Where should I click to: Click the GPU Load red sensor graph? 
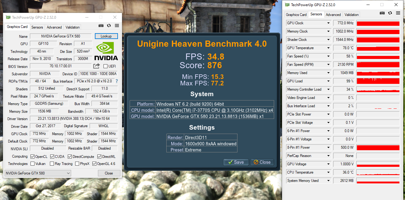coord(378,81)
